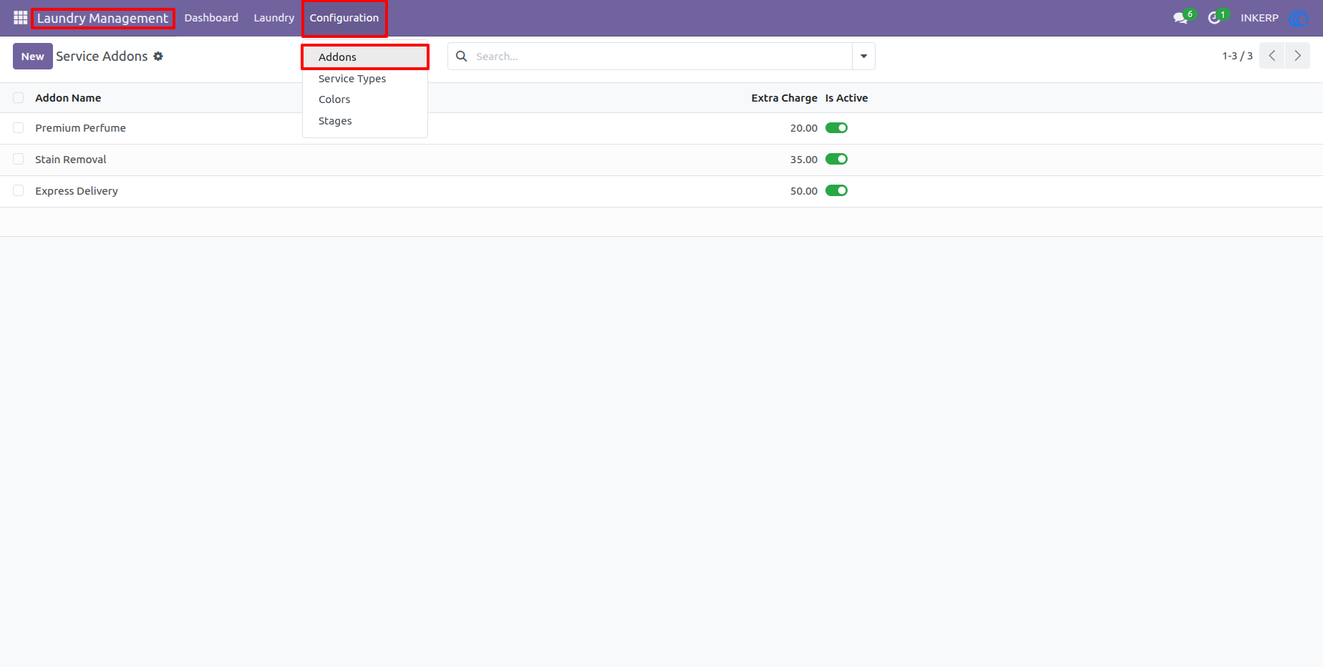Check the Premium Perfume row checkbox
The width and height of the screenshot is (1323, 667).
(x=19, y=128)
